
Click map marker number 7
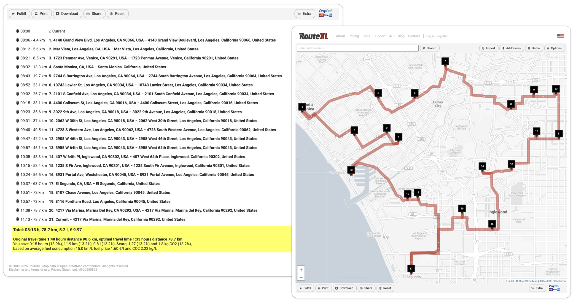tap(445, 61)
